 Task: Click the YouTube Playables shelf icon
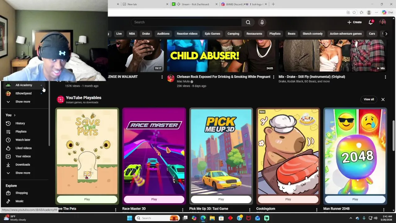(x=60, y=99)
